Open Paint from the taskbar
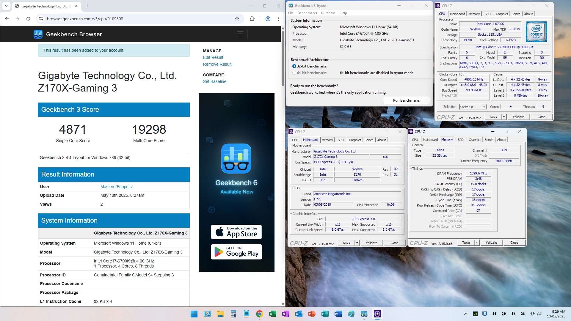Viewport: 571px width, 321px height. [x=351, y=314]
